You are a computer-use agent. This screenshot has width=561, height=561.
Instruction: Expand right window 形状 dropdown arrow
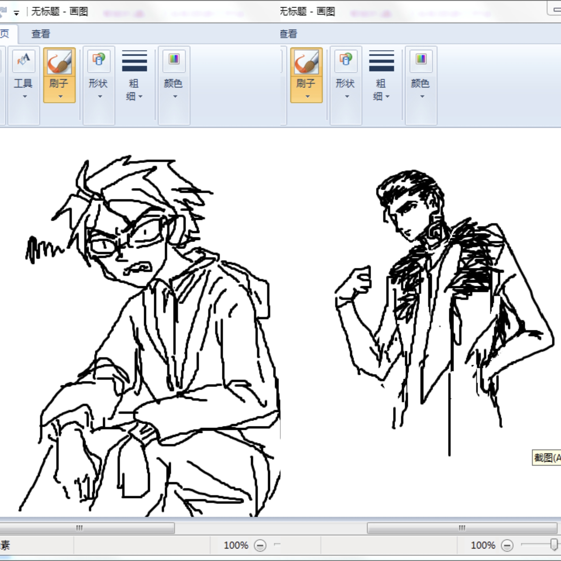tap(347, 96)
